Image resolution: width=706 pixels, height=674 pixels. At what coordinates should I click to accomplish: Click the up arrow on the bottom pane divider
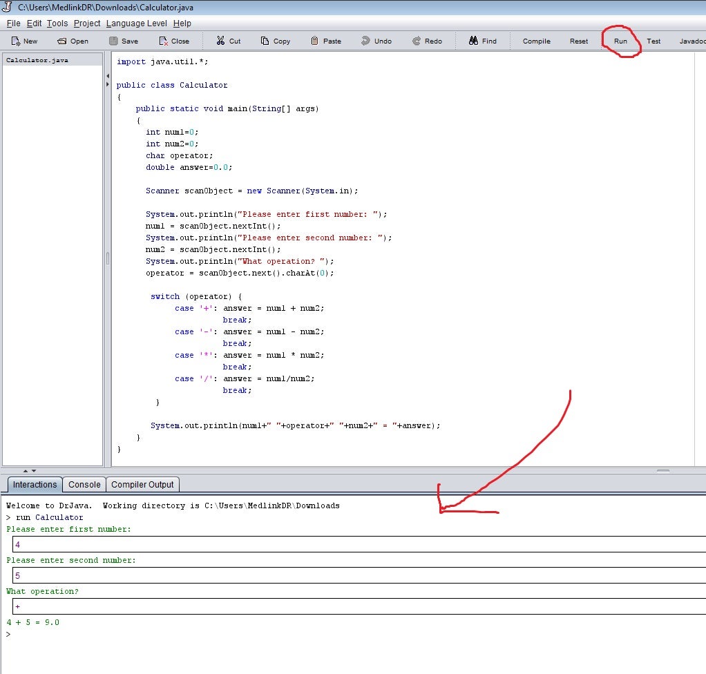coord(26,470)
